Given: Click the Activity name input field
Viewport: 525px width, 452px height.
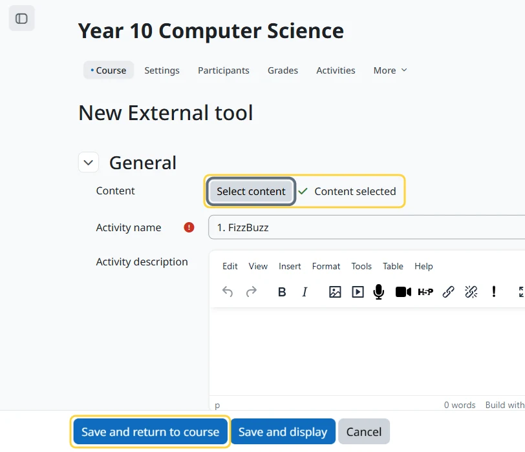Looking at the screenshot, I should (x=367, y=227).
